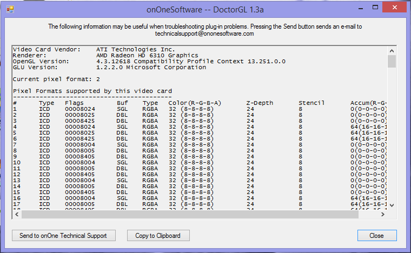Click 'Renderer:' label
The width and height of the screenshot is (411, 253).
30,56
